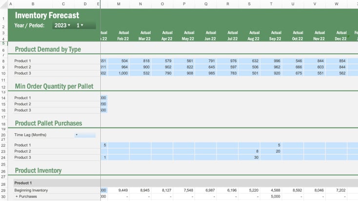The image size is (358, 201).
Task: Select column W header
Action: point(337,4)
